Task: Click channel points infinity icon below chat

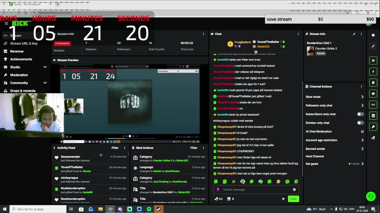Action: (218, 199)
